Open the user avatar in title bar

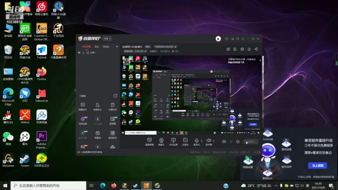(218, 39)
